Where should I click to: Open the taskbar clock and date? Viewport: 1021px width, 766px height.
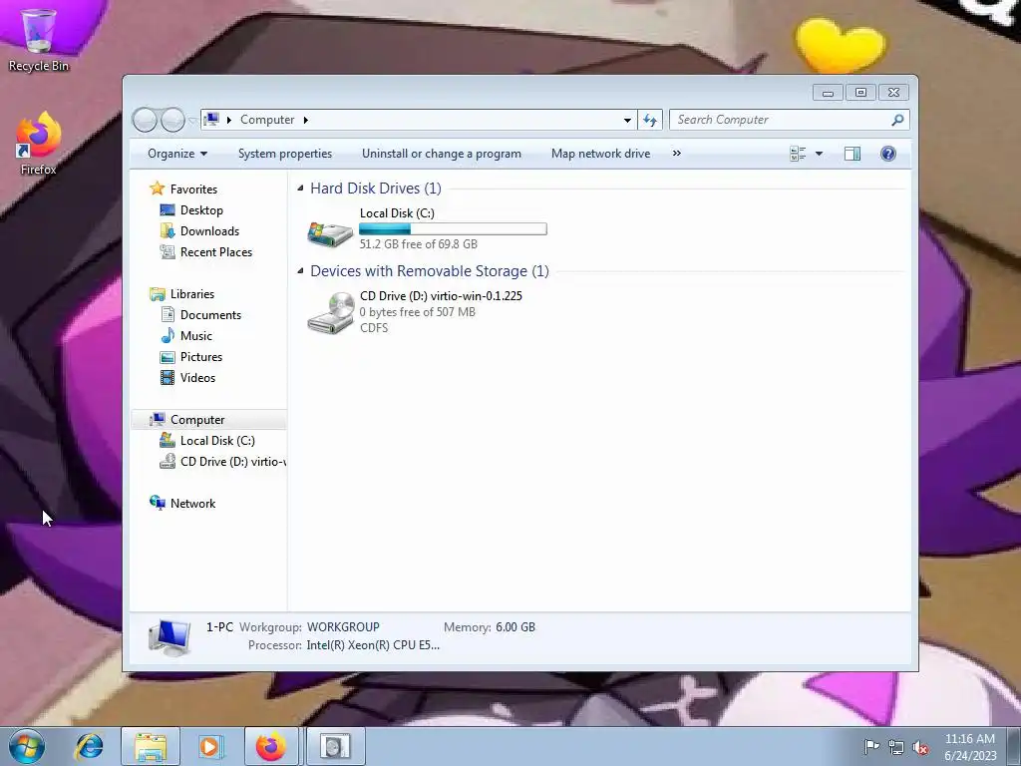(970, 746)
